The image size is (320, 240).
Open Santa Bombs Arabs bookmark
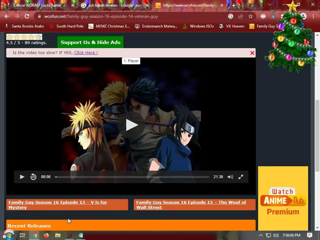24,26
